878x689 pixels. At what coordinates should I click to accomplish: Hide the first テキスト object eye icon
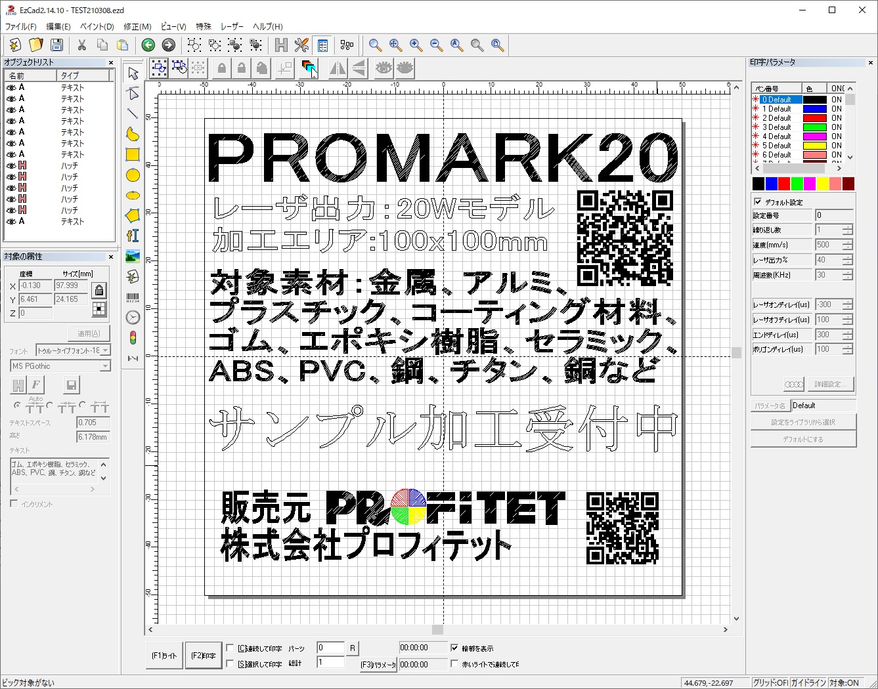pos(11,87)
